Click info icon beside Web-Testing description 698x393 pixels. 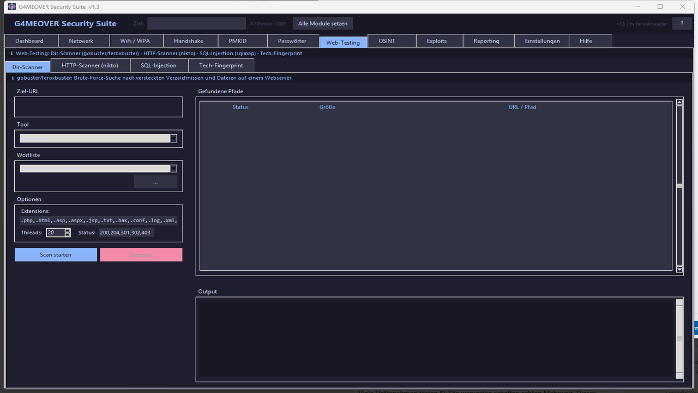12,53
